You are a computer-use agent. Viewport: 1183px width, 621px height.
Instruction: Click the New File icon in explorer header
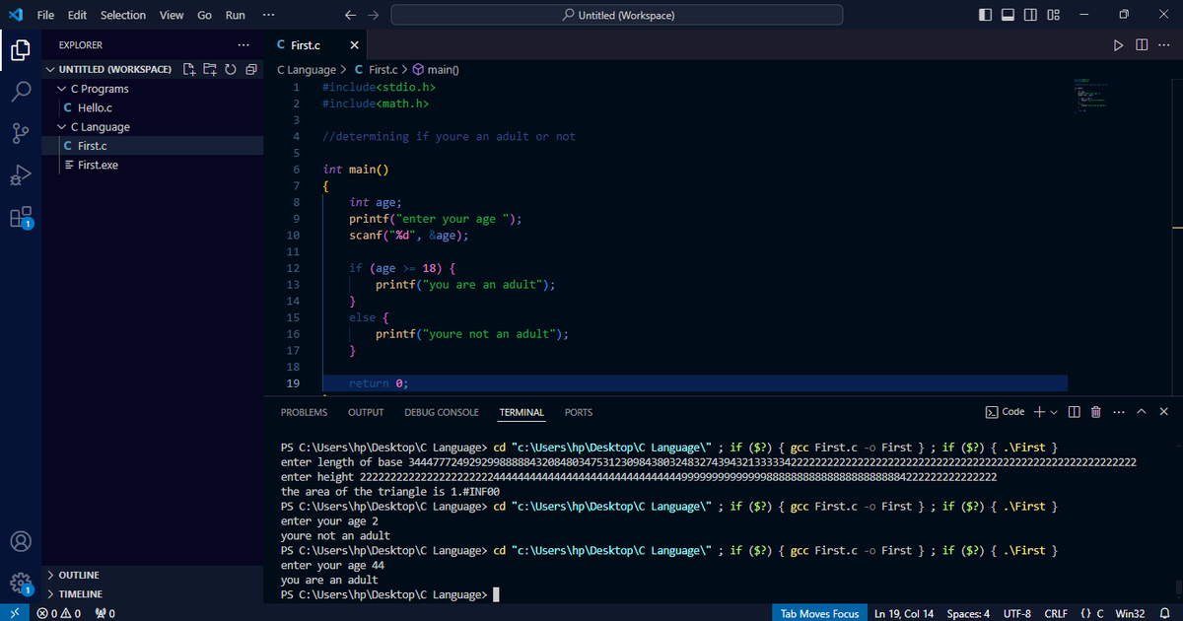(x=190, y=69)
